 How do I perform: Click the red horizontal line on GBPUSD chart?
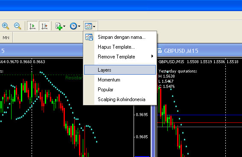pos(199,122)
